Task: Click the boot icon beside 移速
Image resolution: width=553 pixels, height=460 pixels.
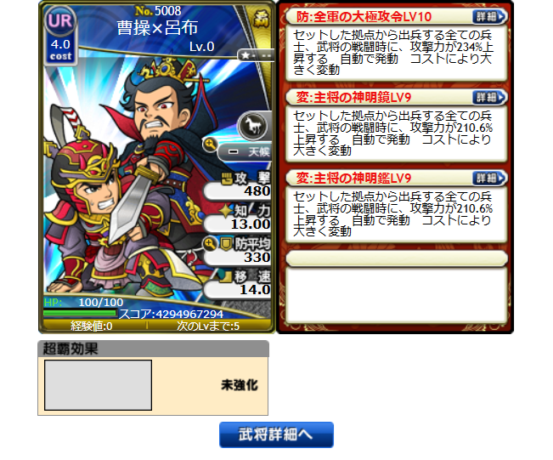Action: coord(226,276)
